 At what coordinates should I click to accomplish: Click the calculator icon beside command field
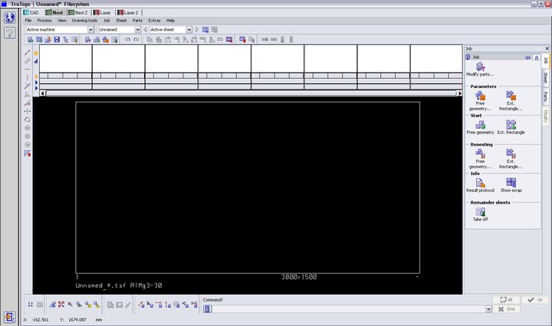click(207, 309)
